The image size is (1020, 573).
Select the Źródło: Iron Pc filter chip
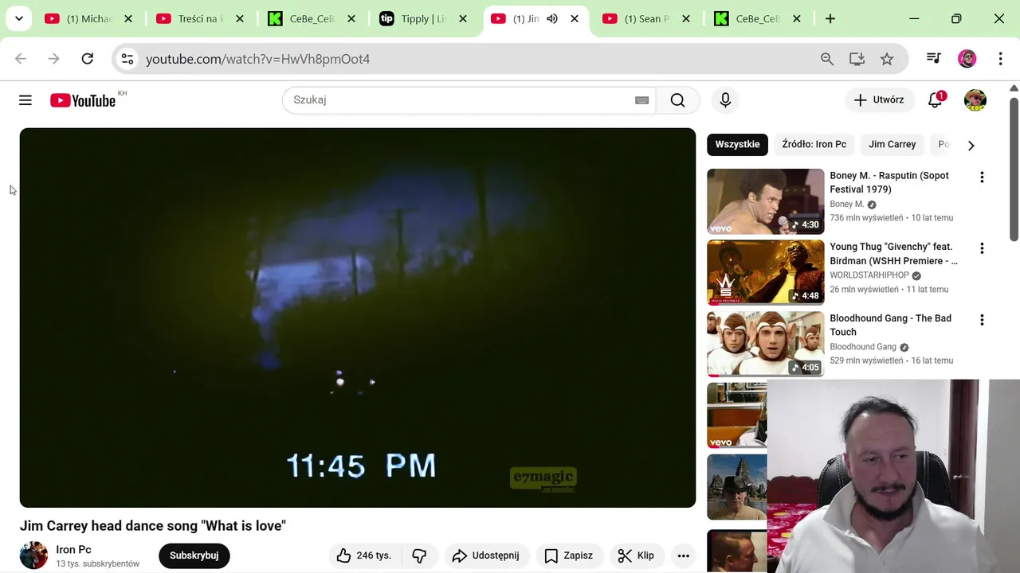pos(814,144)
